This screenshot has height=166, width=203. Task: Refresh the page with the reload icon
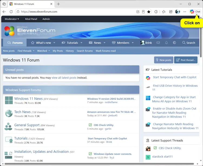click(11, 12)
